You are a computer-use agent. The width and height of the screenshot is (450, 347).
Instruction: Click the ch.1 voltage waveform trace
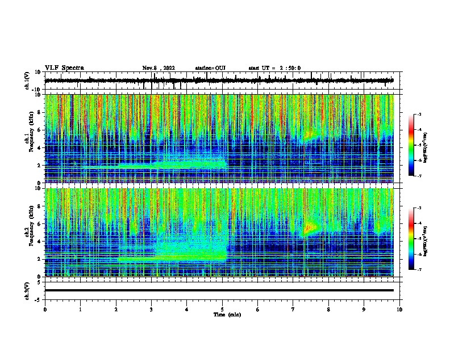219,81
